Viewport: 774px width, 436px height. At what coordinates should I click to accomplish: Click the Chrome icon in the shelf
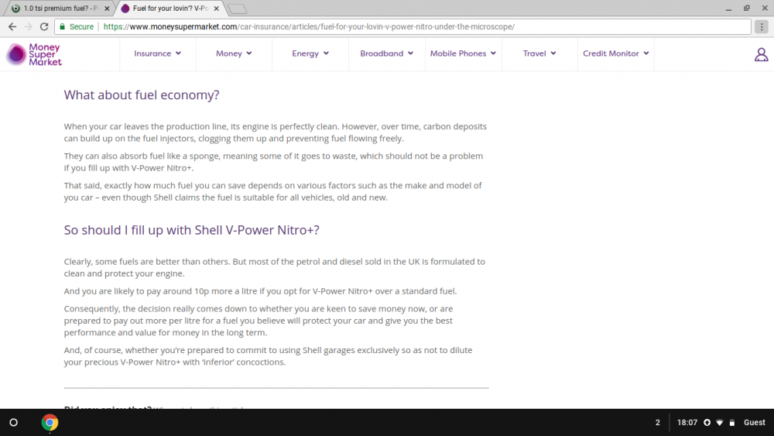[x=50, y=423]
